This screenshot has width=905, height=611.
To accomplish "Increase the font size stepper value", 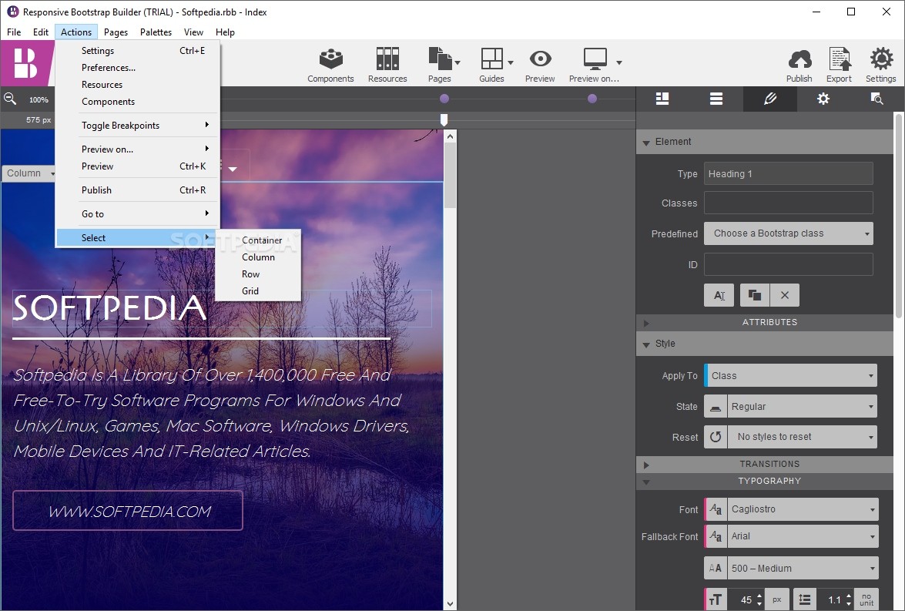I will click(759, 596).
